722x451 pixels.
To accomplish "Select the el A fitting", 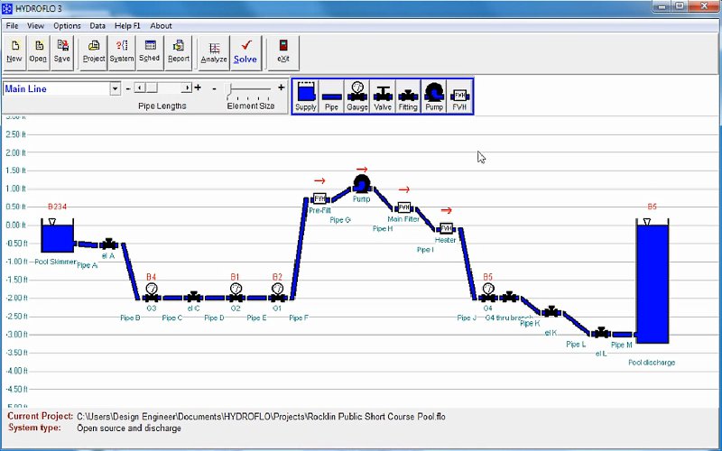I will (109, 244).
